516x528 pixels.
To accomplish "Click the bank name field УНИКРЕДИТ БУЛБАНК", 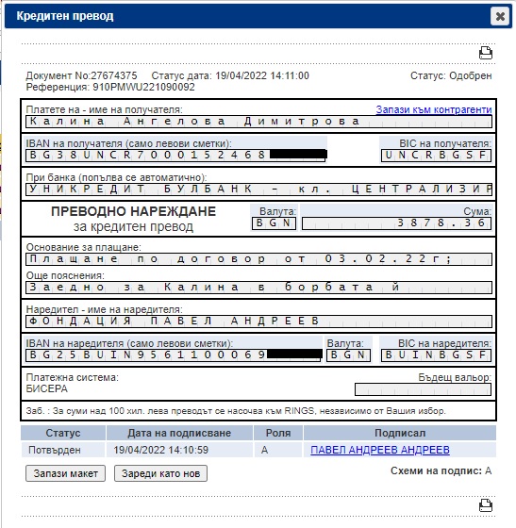I will click(258, 190).
